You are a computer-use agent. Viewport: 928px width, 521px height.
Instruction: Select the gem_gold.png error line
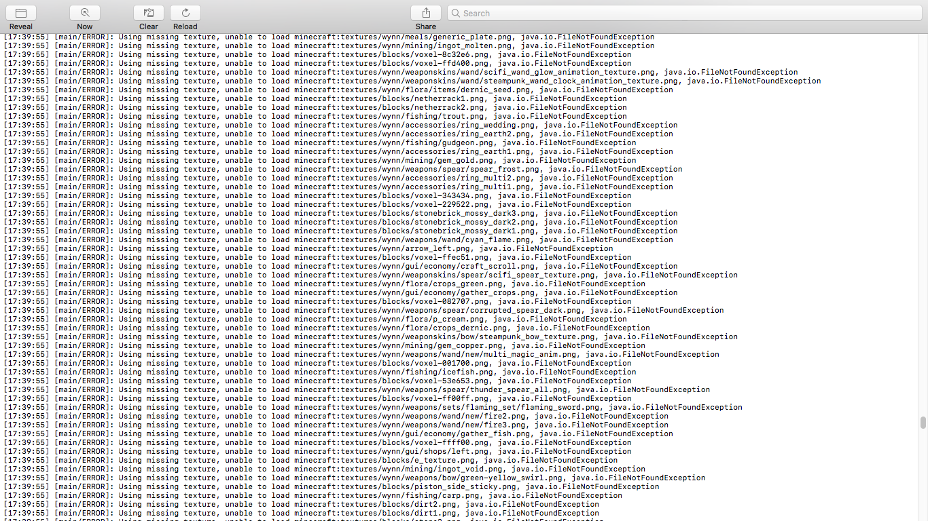(320, 161)
